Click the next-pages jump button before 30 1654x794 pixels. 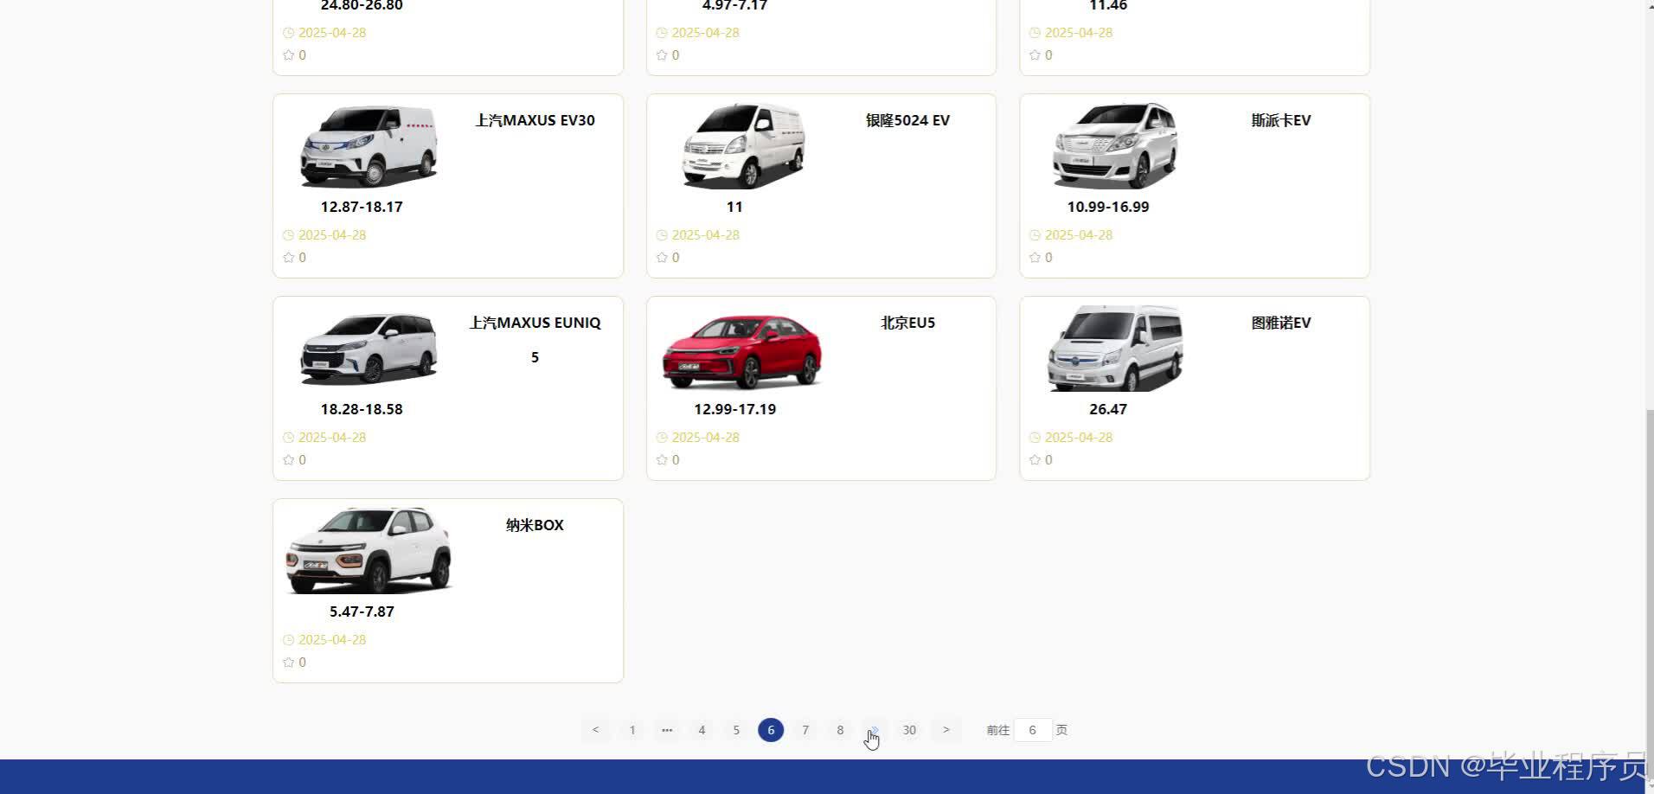click(875, 730)
